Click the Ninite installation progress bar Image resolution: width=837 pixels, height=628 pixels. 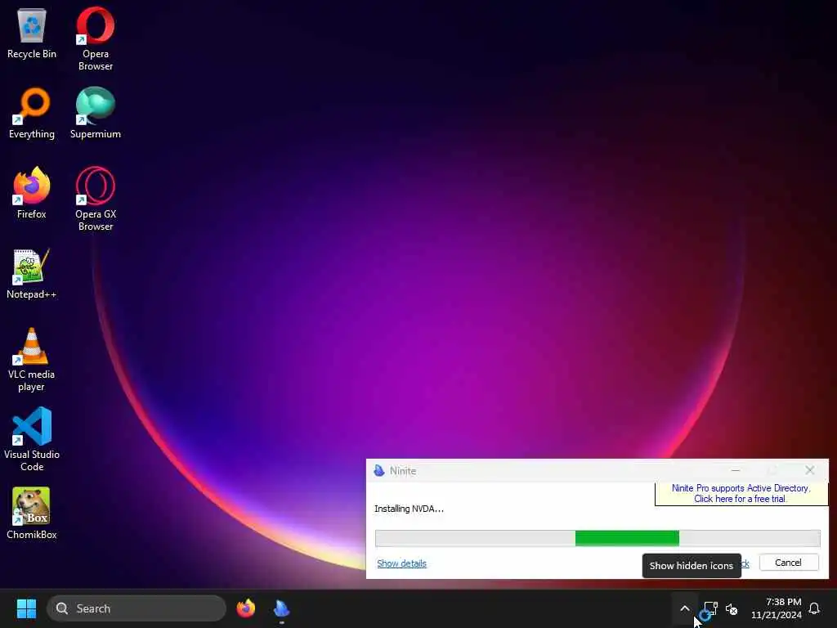598,538
